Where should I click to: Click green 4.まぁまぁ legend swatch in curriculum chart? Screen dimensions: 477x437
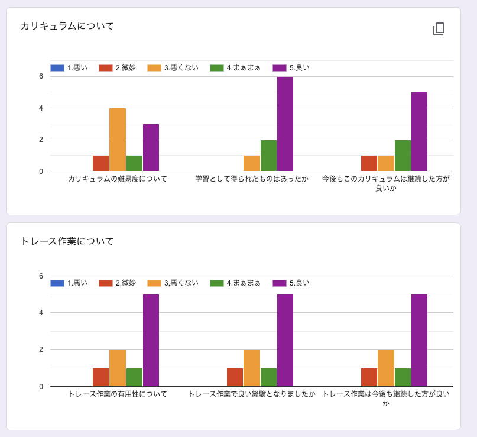click(217, 68)
